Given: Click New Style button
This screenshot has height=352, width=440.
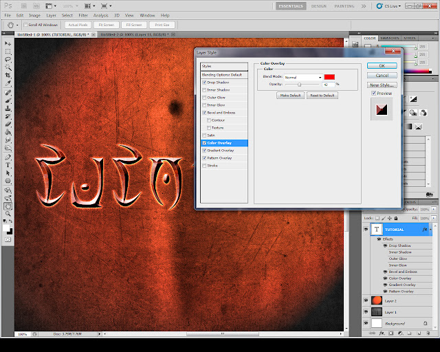Looking at the screenshot, I should click(382, 85).
